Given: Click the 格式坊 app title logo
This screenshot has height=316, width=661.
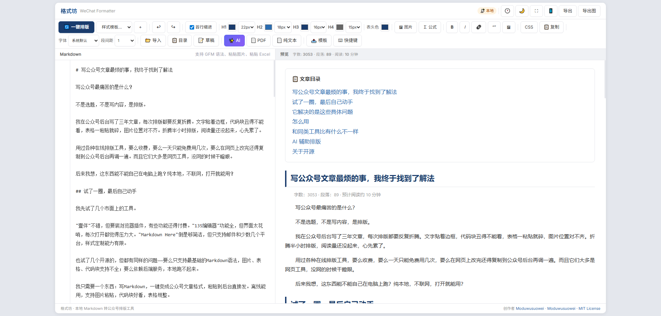Looking at the screenshot, I should (x=69, y=11).
